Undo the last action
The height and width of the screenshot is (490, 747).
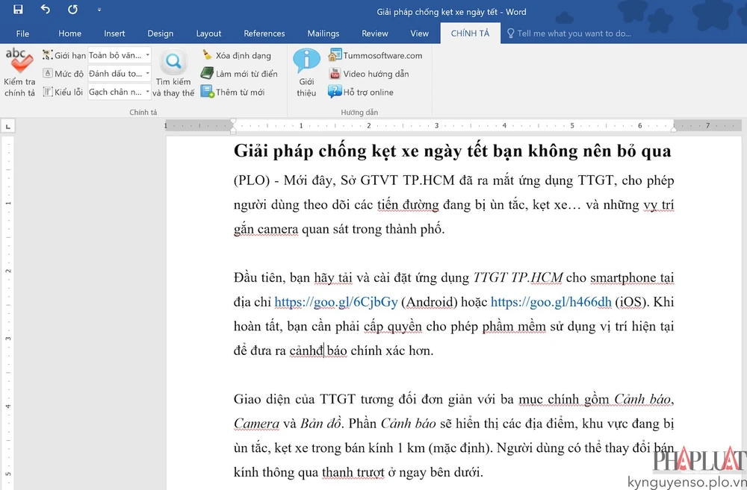pyautogui.click(x=45, y=10)
